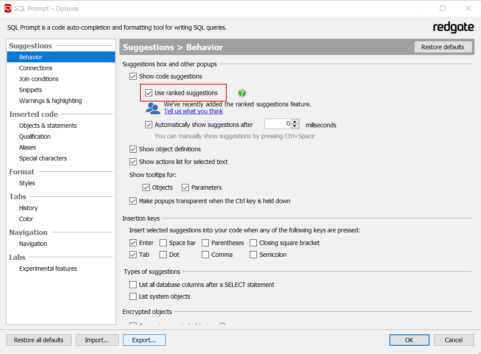Enable the Space bar insertion key

[x=163, y=243]
